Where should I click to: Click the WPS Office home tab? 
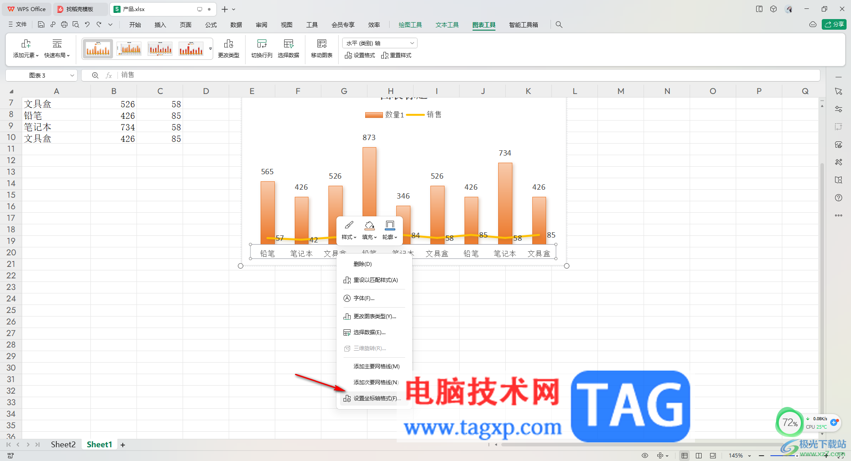tap(27, 9)
